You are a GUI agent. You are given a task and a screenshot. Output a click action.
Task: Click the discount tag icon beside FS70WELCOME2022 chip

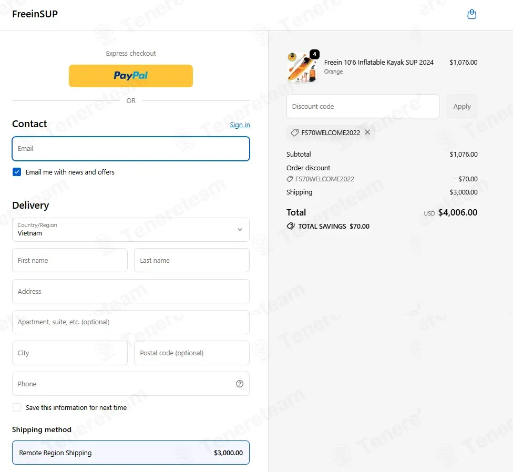click(295, 132)
